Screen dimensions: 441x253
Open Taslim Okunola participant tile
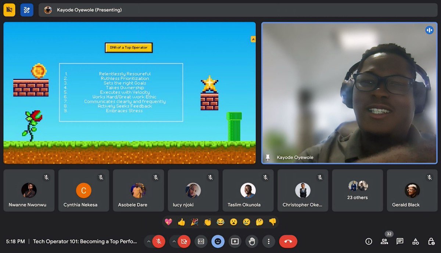coord(248,190)
